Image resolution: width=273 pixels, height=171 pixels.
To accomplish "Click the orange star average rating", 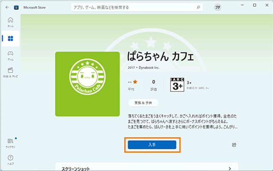I will pyautogui.click(x=135, y=82).
